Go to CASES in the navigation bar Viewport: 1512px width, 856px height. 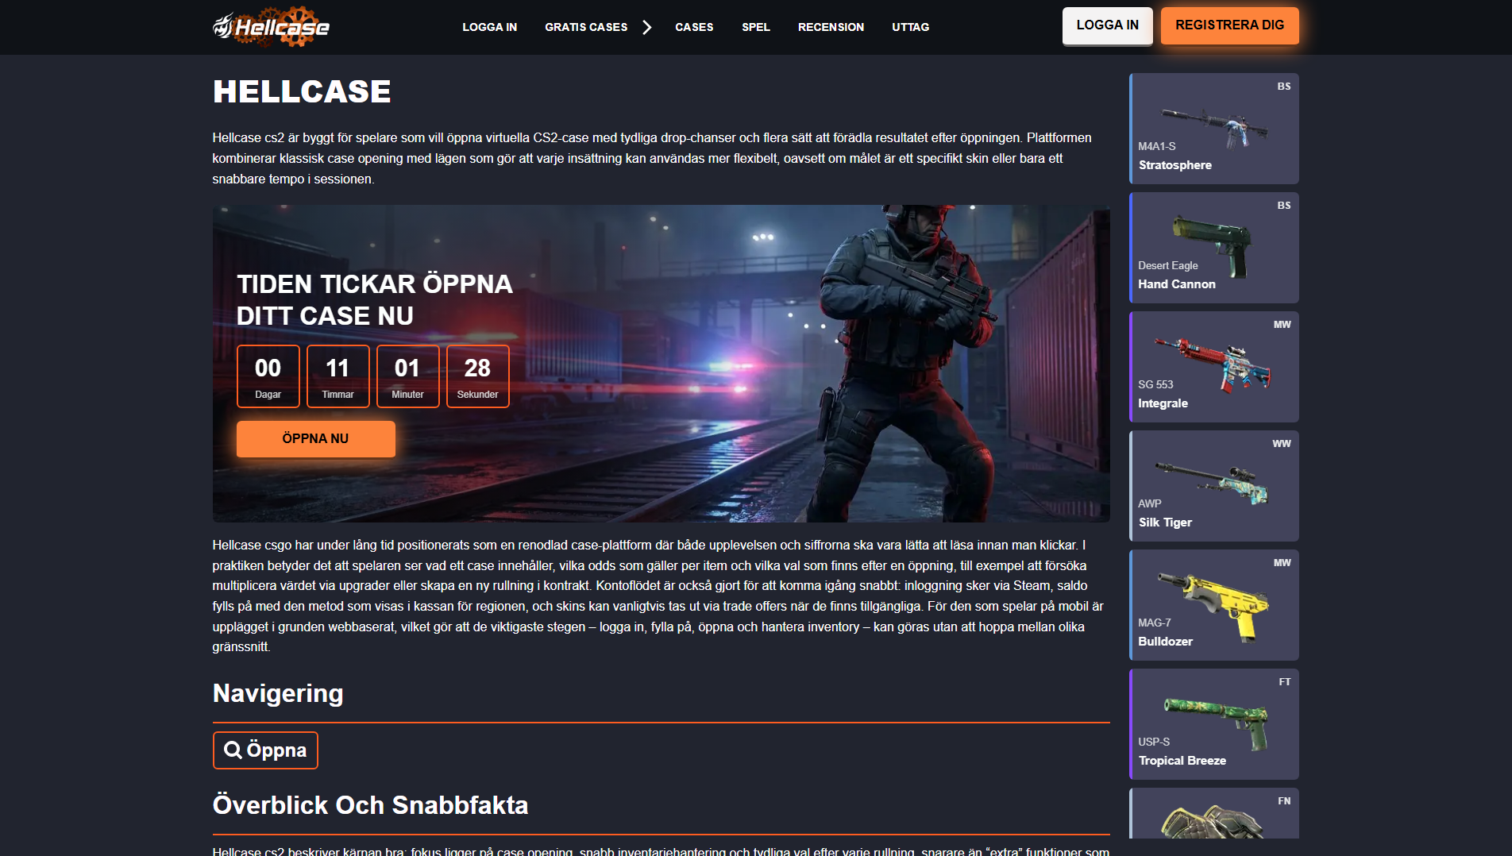tap(694, 27)
